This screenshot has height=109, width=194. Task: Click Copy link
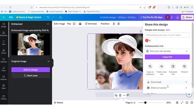(x=167, y=57)
